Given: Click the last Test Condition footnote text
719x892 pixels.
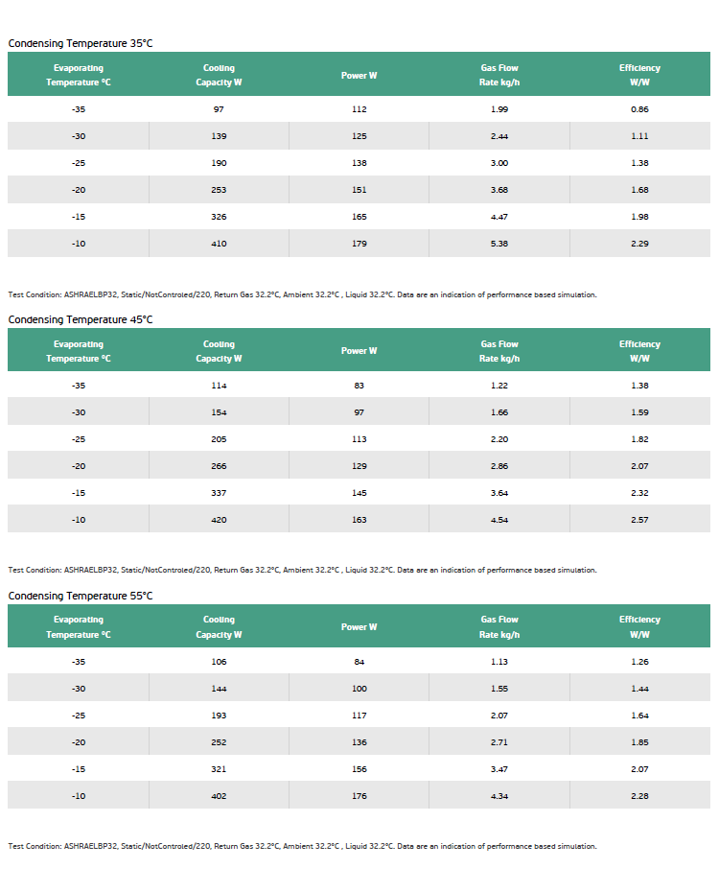Looking at the screenshot, I should coord(302,846).
